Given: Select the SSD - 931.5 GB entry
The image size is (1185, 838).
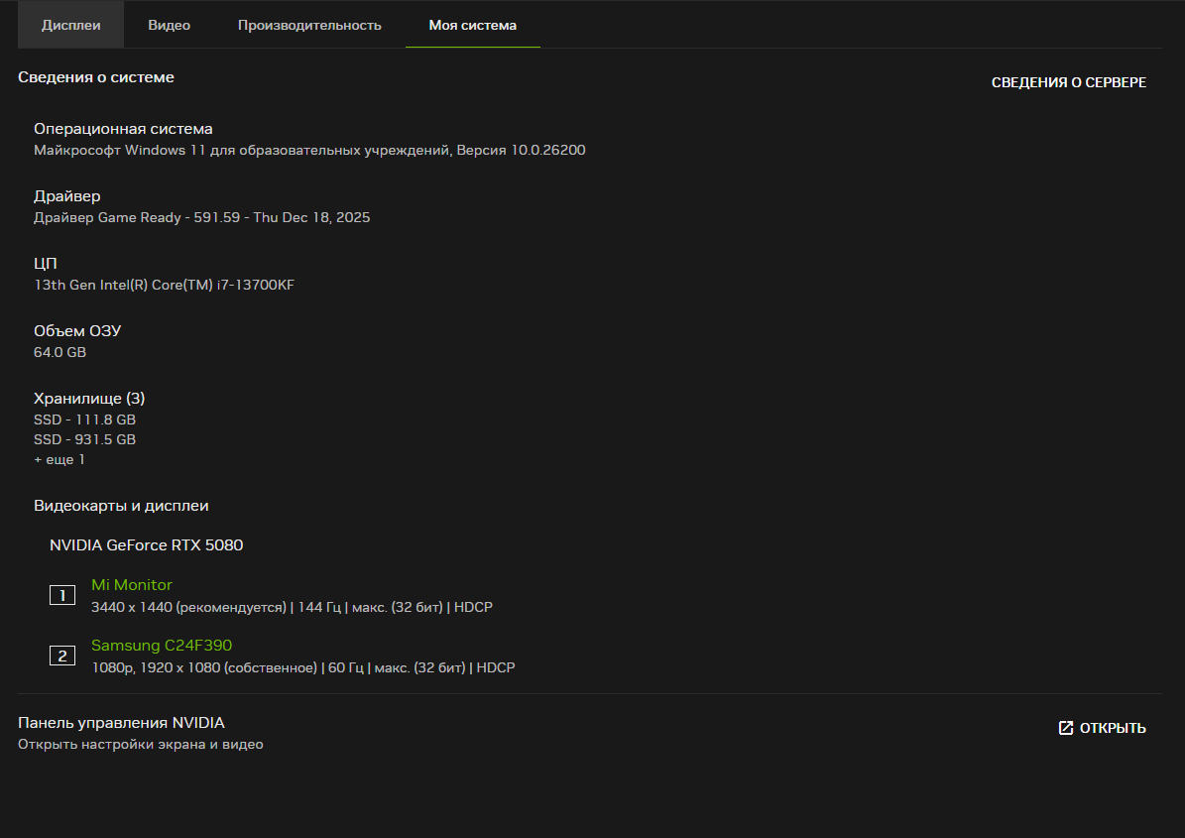Looking at the screenshot, I should (85, 439).
